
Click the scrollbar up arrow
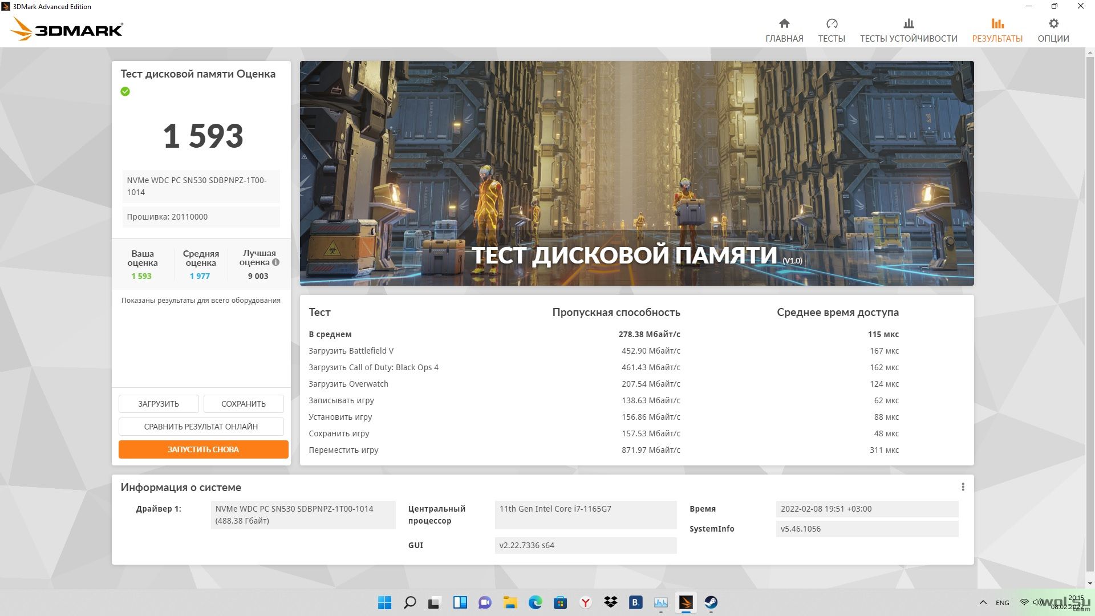(1090, 52)
